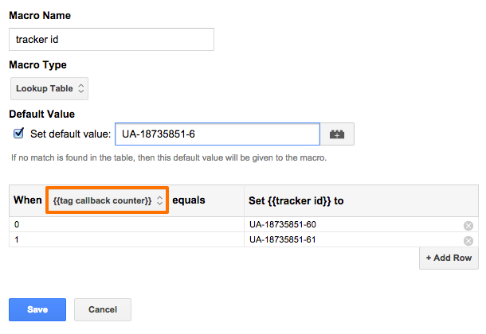Edit the UA-18735851-60 output value

[351, 225]
